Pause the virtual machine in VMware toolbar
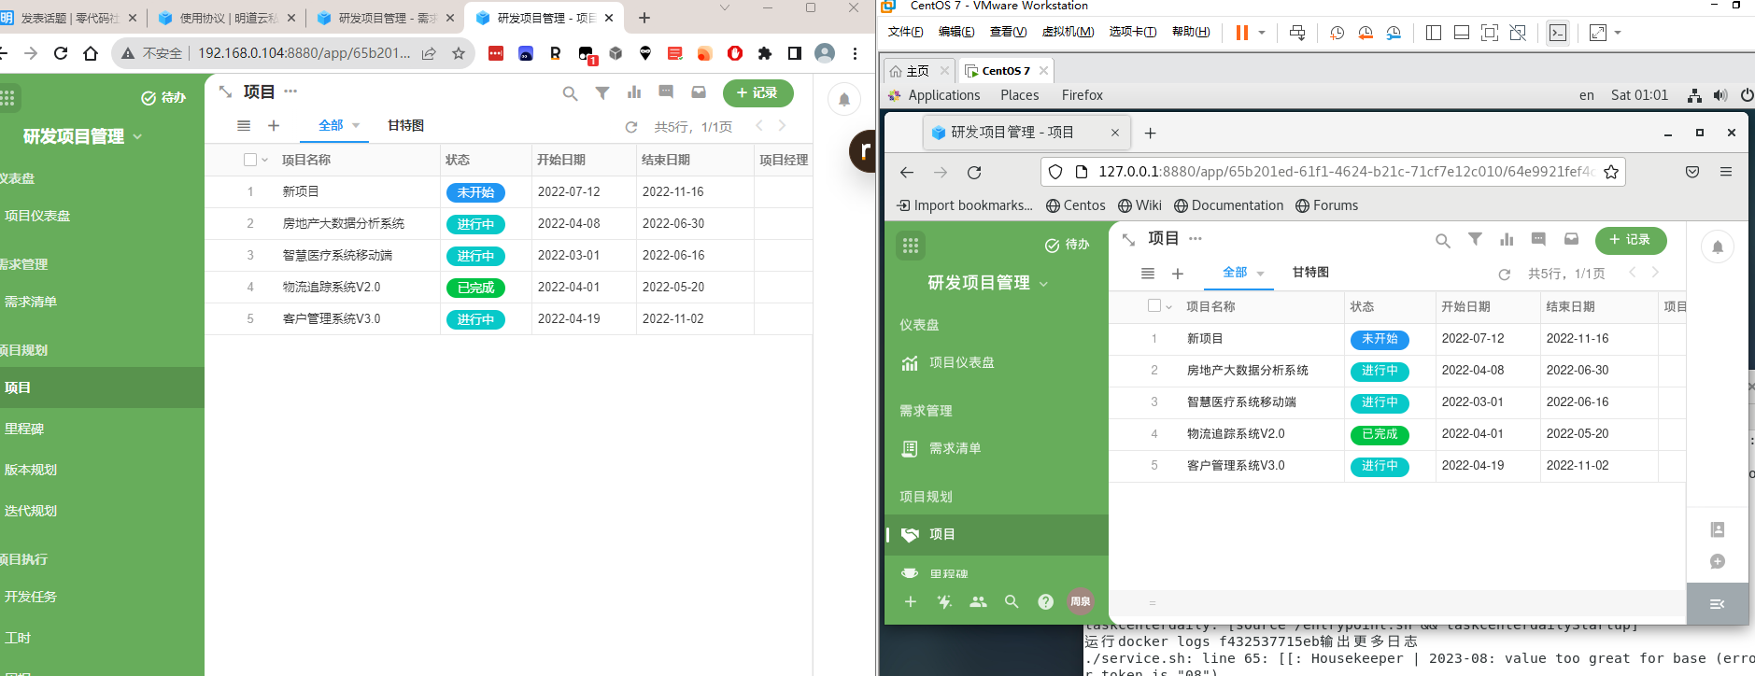The height and width of the screenshot is (676, 1755). pos(1241,33)
